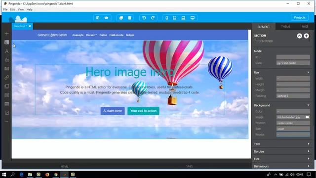Select the text 'A' typography icon in sidebar
The height and width of the screenshot is (178, 316).
click(x=6, y=51)
